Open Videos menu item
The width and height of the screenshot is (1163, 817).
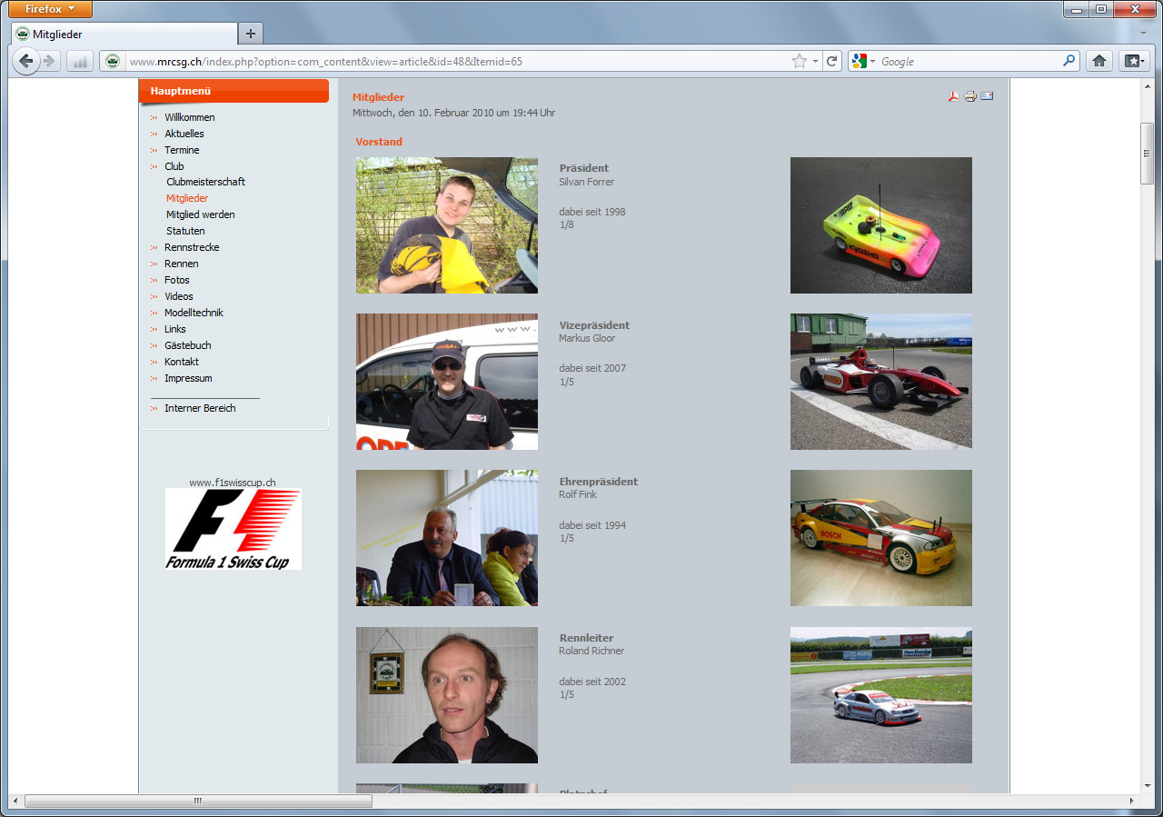click(178, 296)
